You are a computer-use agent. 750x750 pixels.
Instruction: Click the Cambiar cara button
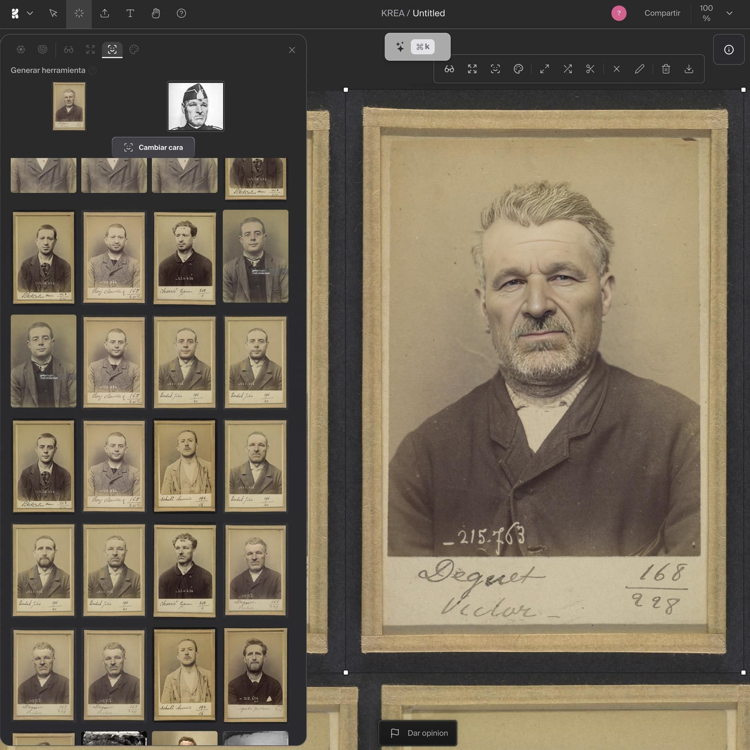click(x=153, y=147)
